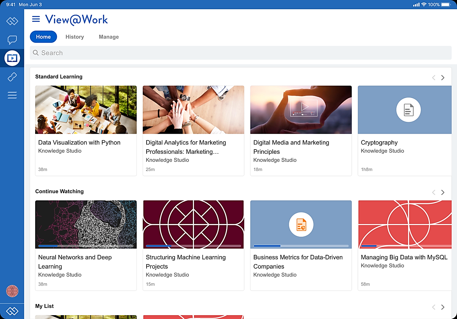The width and height of the screenshot is (457, 319).
Task: Switch to the History tab
Action: (75, 37)
